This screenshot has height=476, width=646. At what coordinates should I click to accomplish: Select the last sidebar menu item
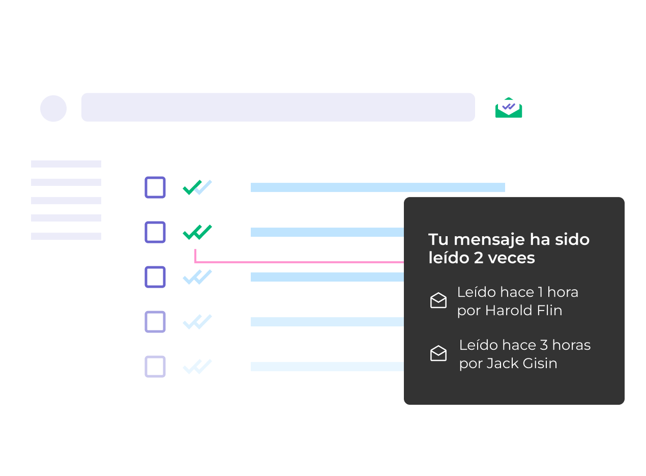66,236
